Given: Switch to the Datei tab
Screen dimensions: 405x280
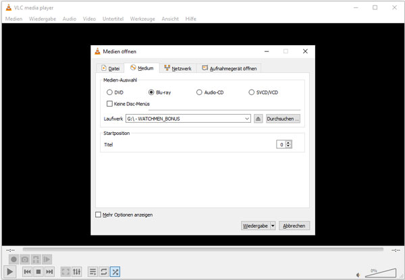Looking at the screenshot, I should (111, 68).
